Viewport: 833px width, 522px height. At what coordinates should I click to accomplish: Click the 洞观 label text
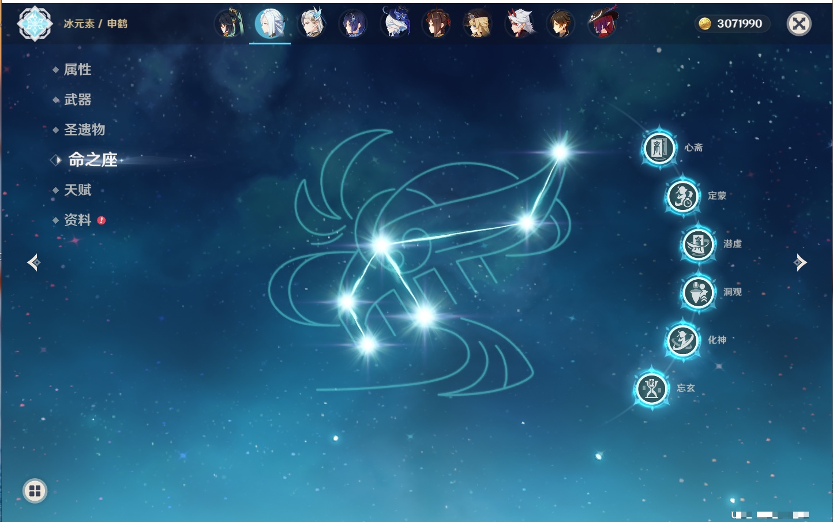pos(733,292)
